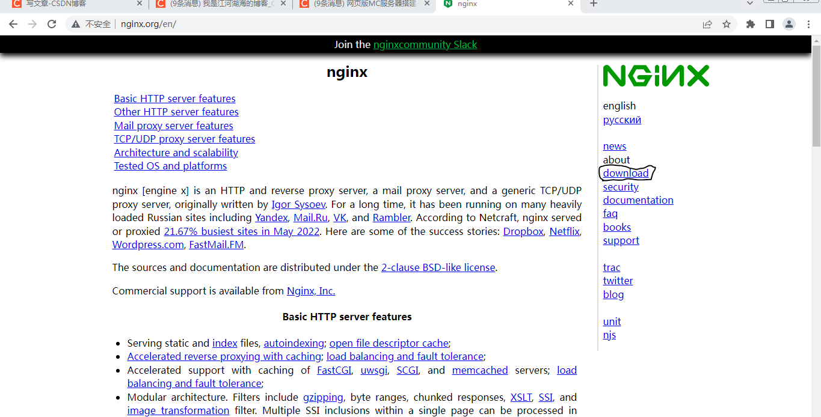Open Tested OS and platforms link

(x=171, y=166)
